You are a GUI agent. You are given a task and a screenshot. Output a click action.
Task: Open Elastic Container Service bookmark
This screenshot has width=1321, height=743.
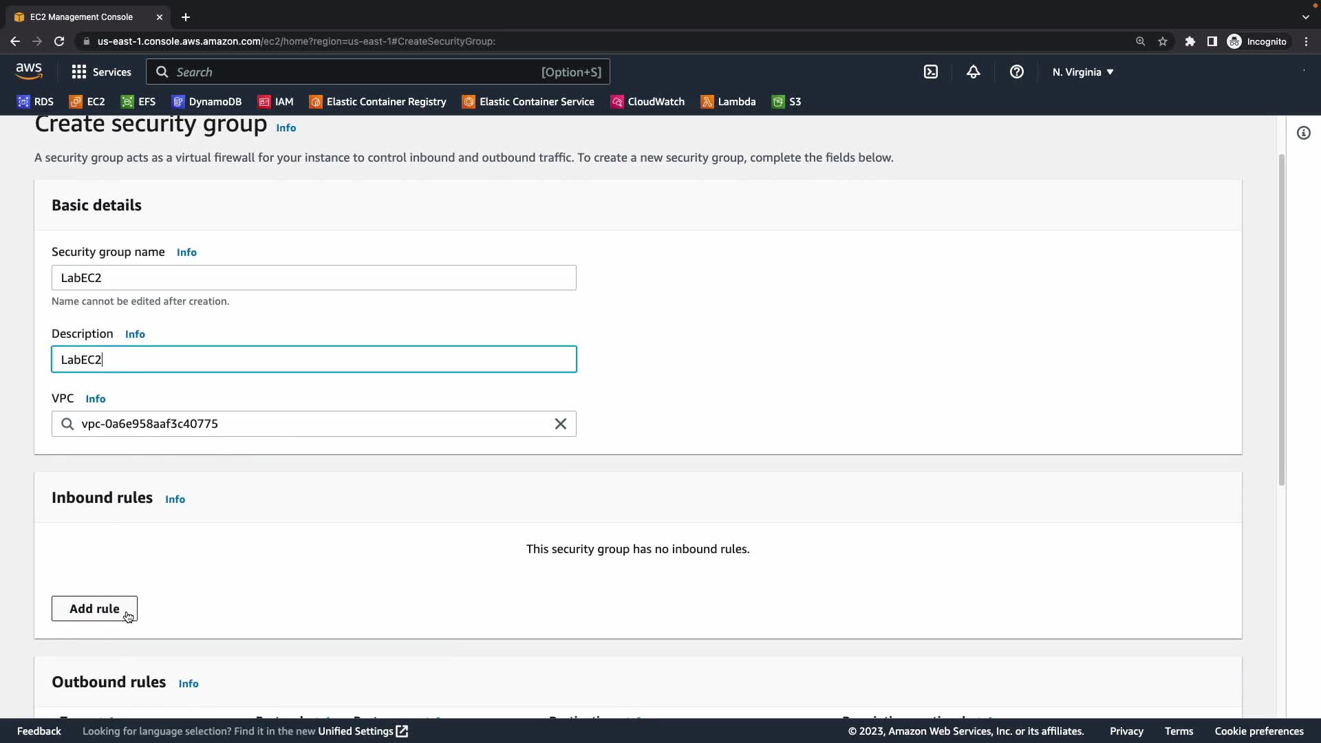(x=528, y=102)
